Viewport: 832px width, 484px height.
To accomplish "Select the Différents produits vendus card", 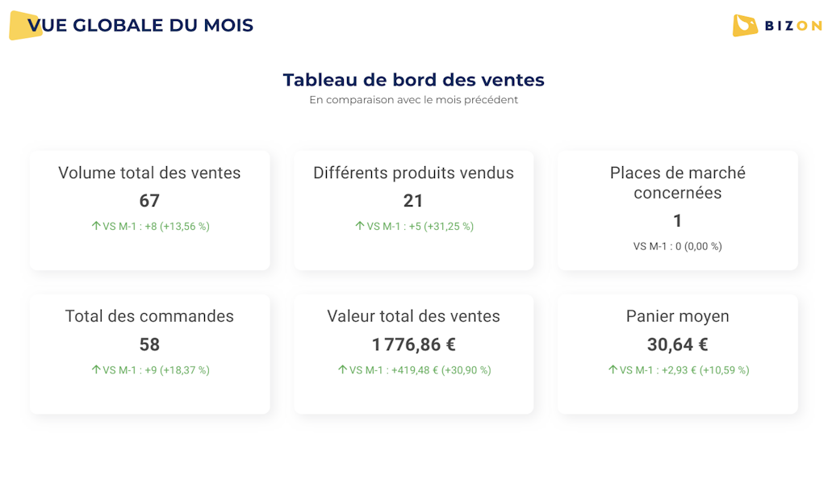I will [413, 211].
